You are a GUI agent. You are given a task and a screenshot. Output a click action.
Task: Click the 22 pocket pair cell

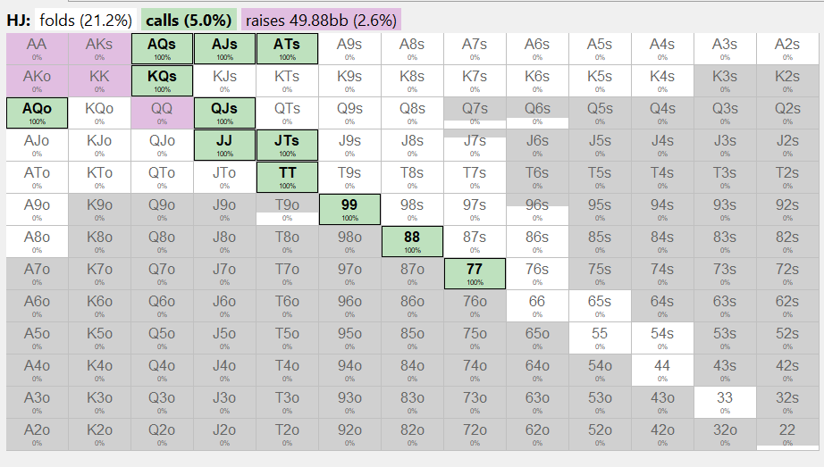point(787,435)
